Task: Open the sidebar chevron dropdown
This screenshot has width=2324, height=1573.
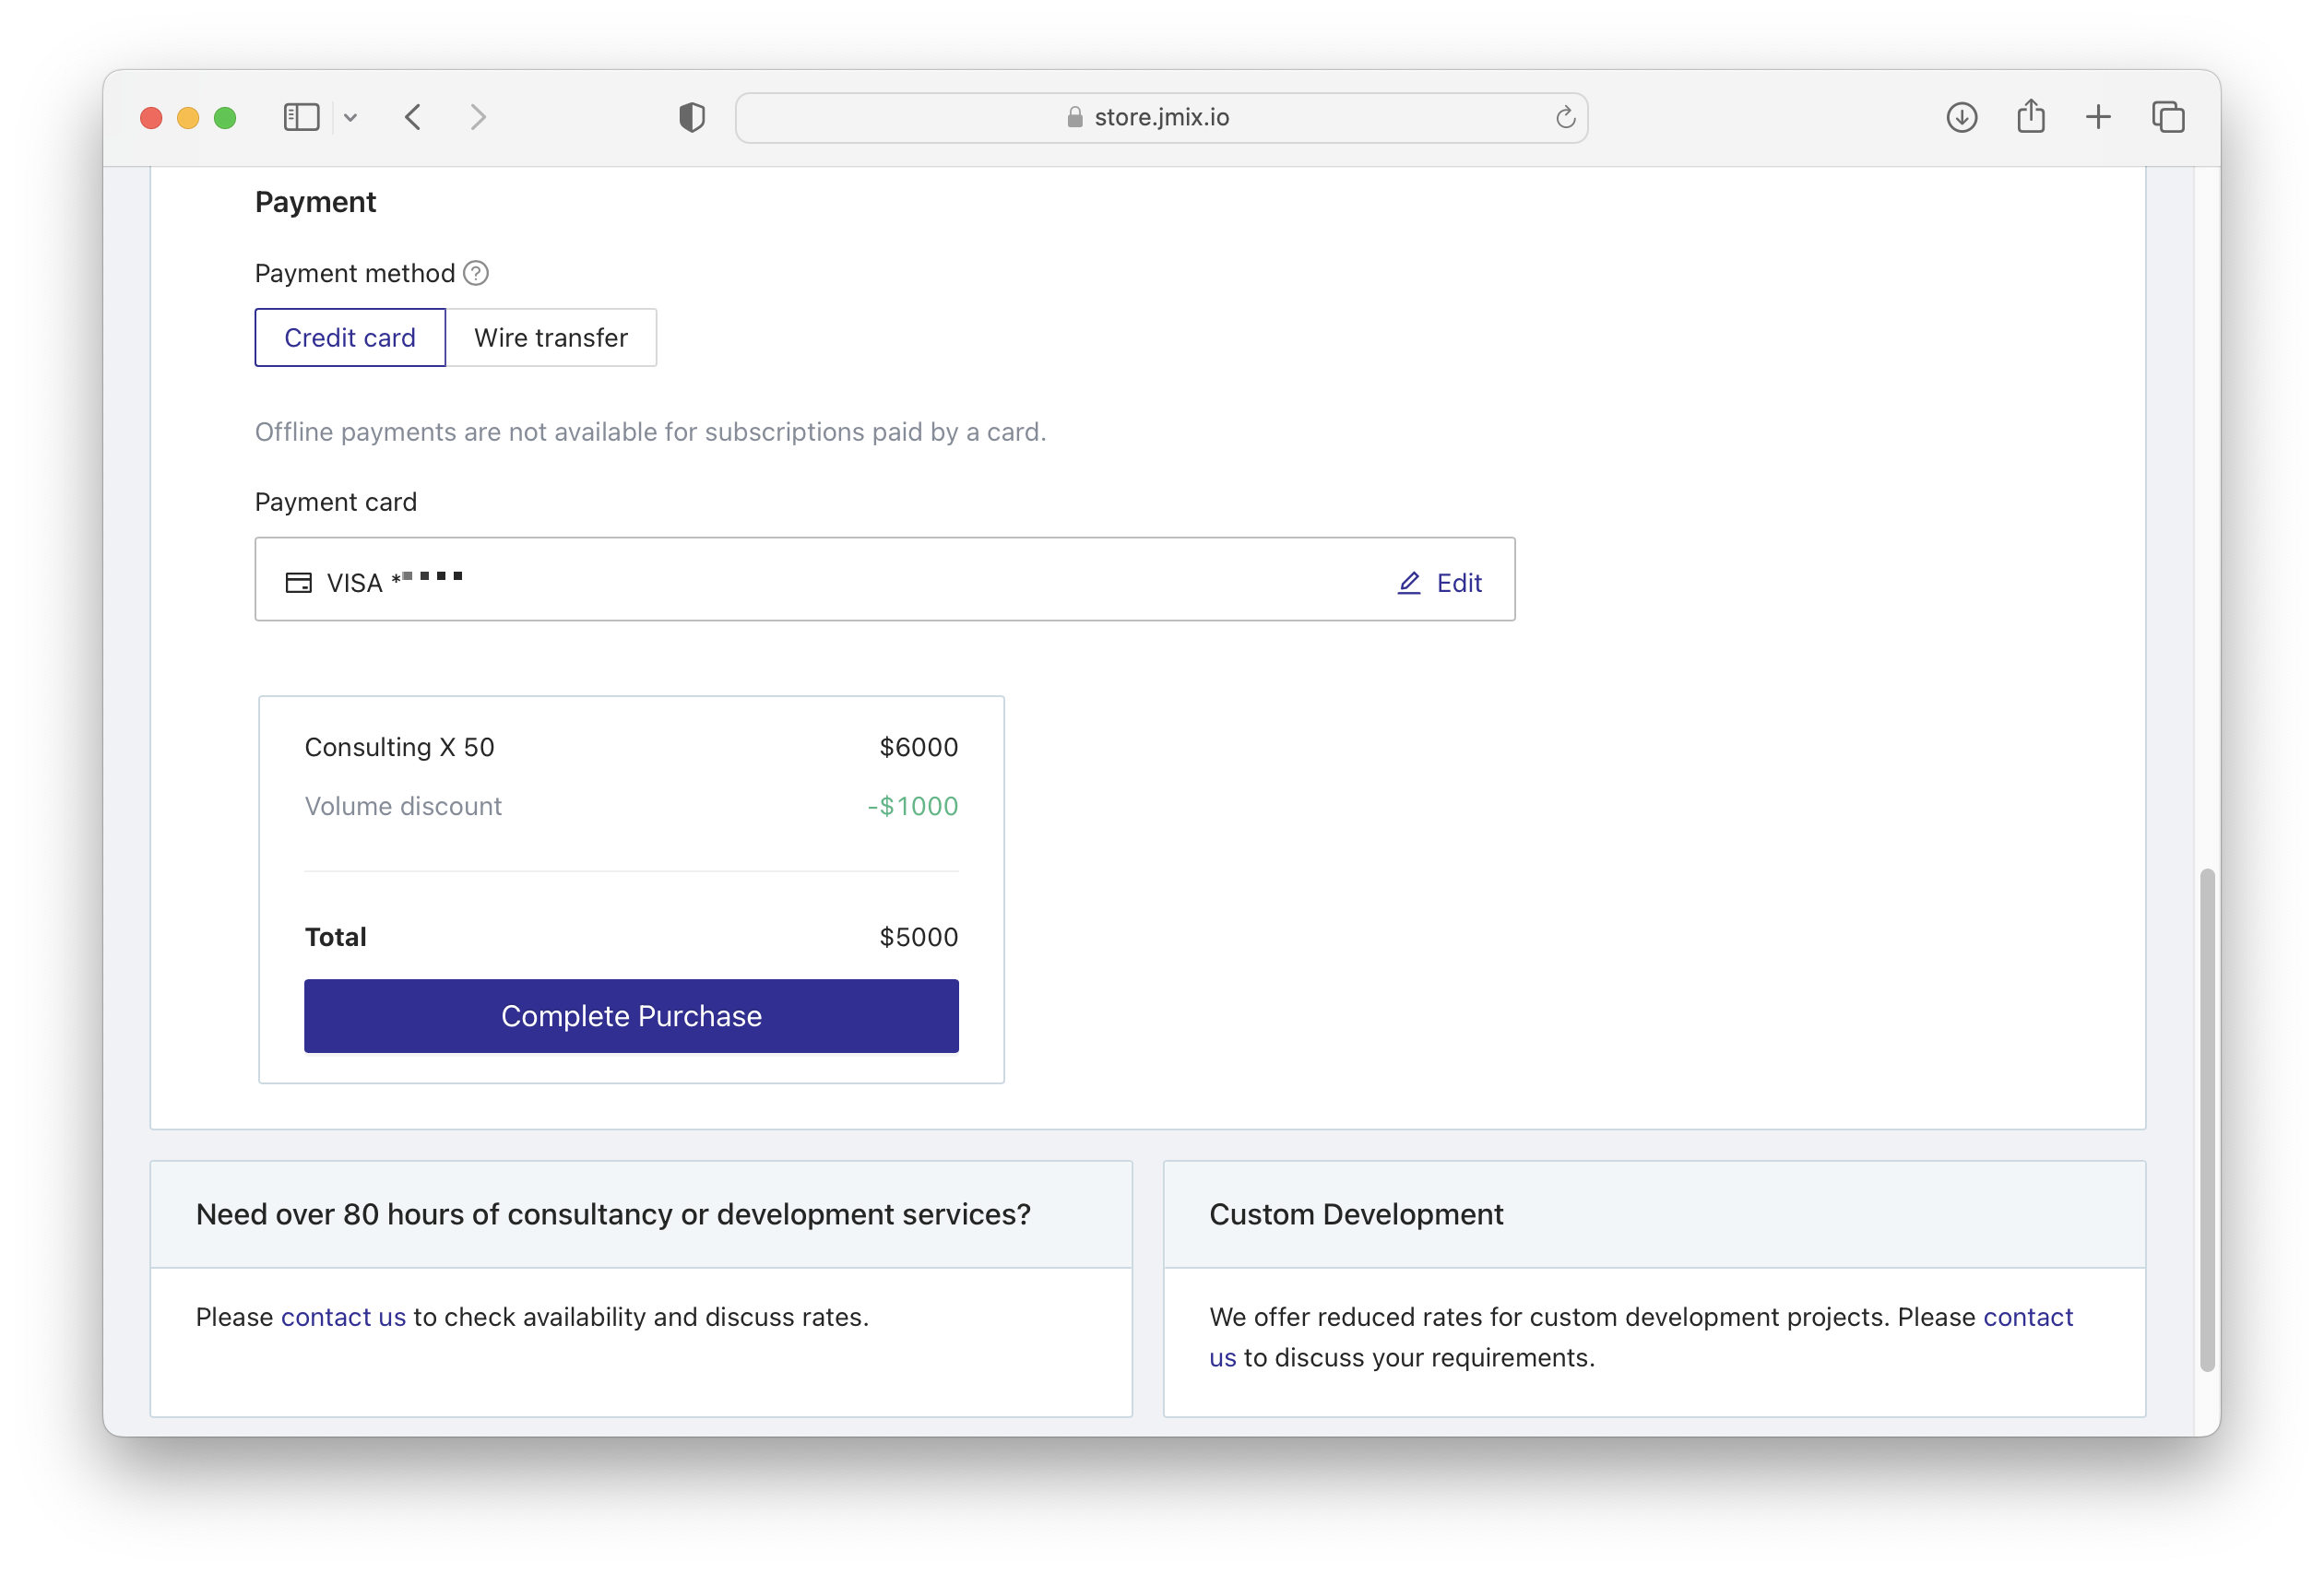Action: (x=350, y=117)
